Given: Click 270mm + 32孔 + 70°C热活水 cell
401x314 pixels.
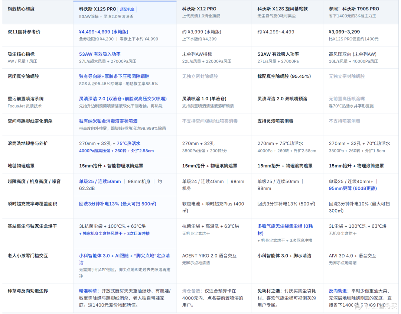Looking at the screenshot, I should (359, 143).
